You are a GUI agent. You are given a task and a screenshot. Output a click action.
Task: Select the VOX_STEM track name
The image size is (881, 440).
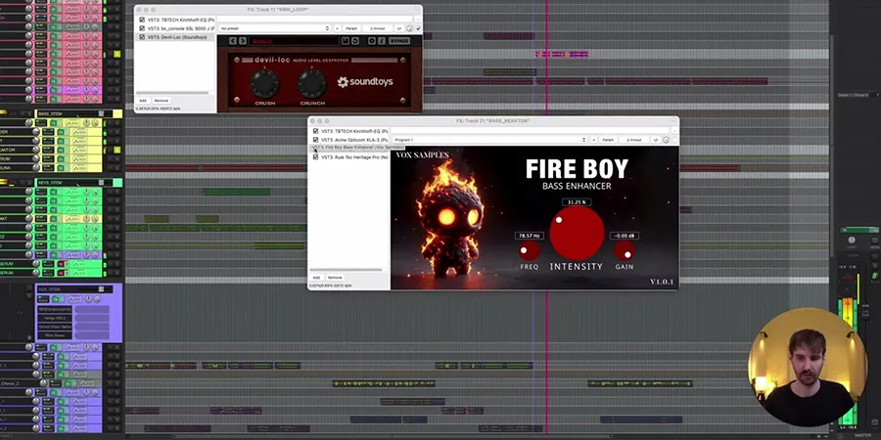point(51,289)
